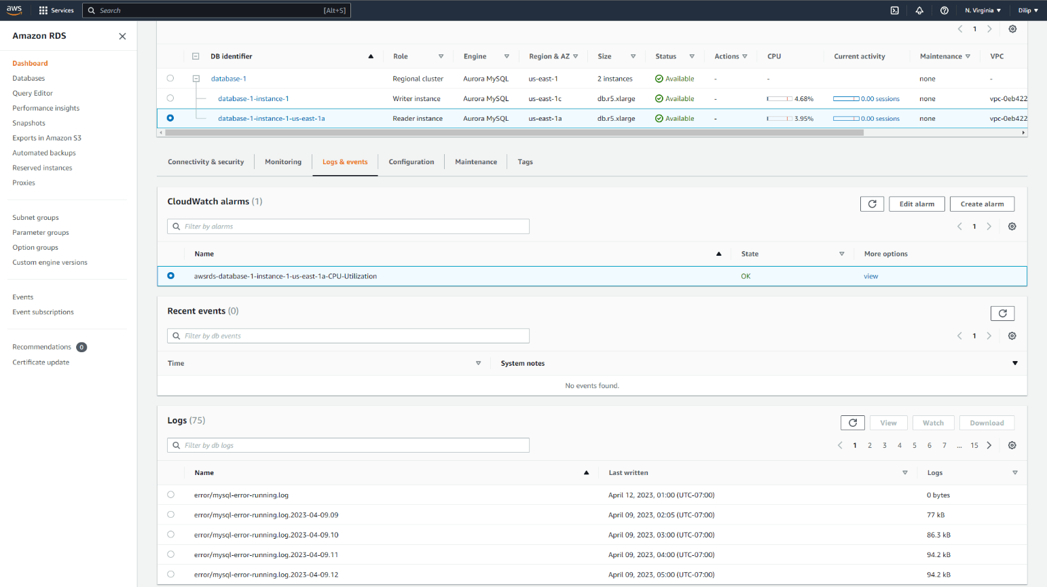Screen dimensions: 1047x587
Task: Collapse the database-1 cluster tree
Action: (196, 79)
